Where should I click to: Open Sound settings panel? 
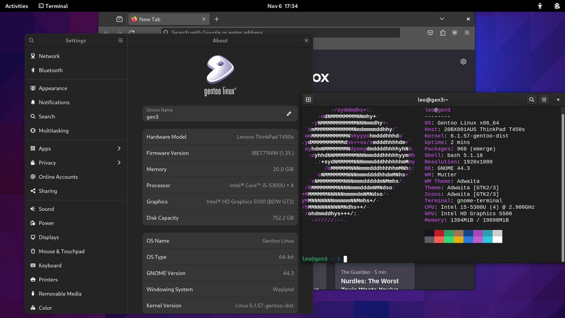[x=76, y=209]
